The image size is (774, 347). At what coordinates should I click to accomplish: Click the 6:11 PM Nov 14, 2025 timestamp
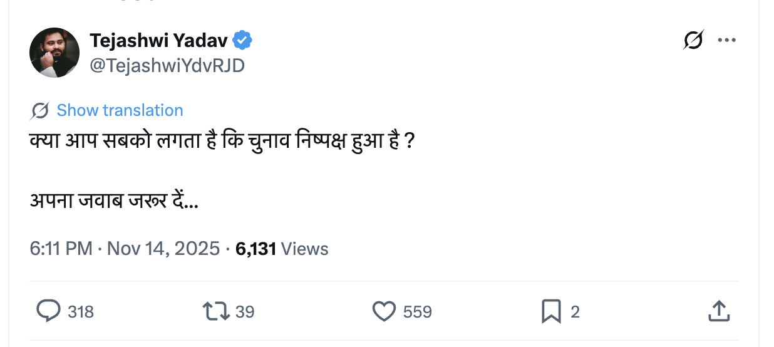coord(125,249)
